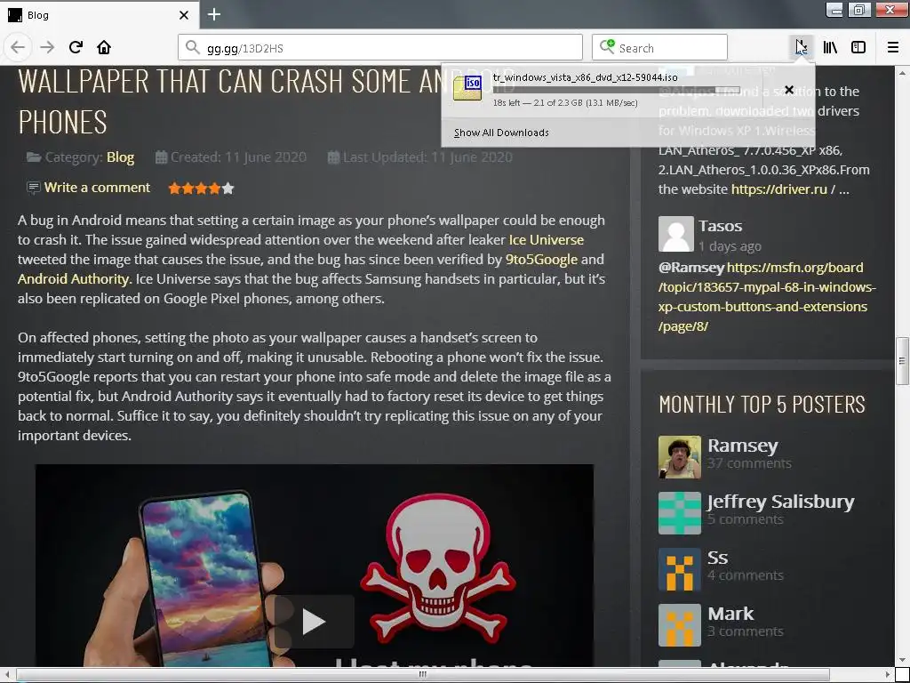Screen dimensions: 910x683
Task: Open the msfn.org mypal topic link
Action: pyautogui.click(x=767, y=297)
